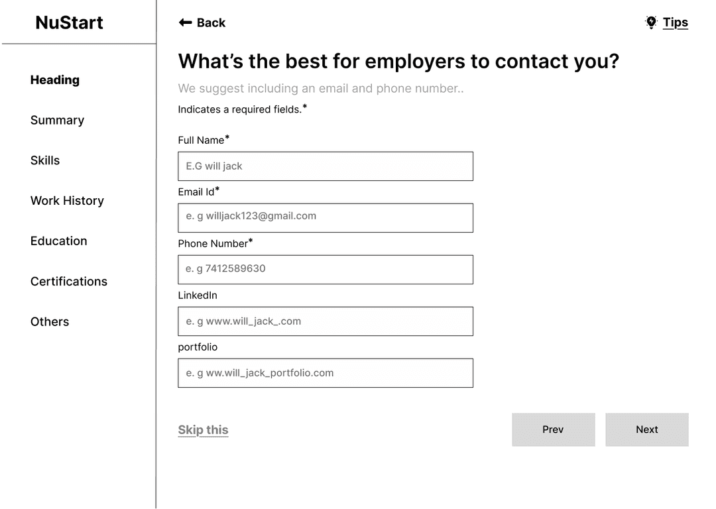Go to Skills in sidebar
This screenshot has height=509, width=716.
tap(45, 160)
